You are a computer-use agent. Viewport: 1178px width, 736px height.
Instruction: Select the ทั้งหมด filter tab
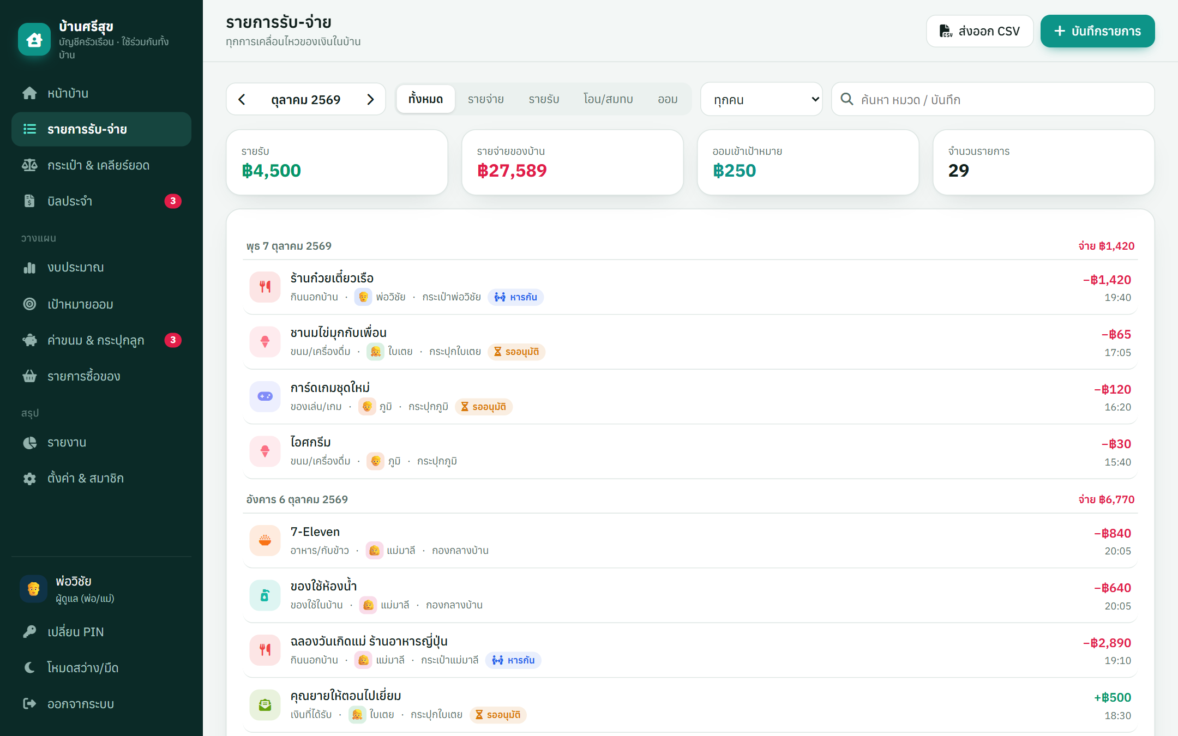tap(425, 99)
